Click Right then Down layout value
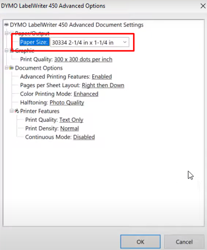Image resolution: width=207 pixels, height=250 pixels. pos(103,85)
